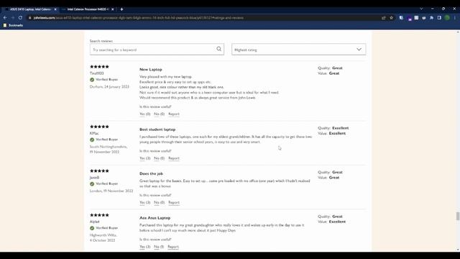The image size is (460, 259).
Task: Toggle the browser side panel icon
Action: pos(439,18)
